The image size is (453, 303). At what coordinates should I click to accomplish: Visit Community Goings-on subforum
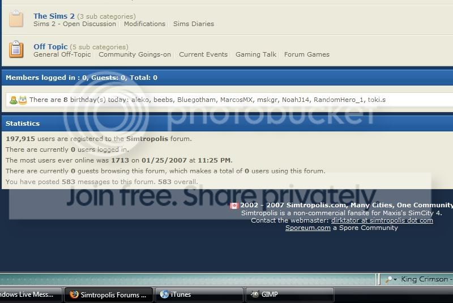point(135,54)
